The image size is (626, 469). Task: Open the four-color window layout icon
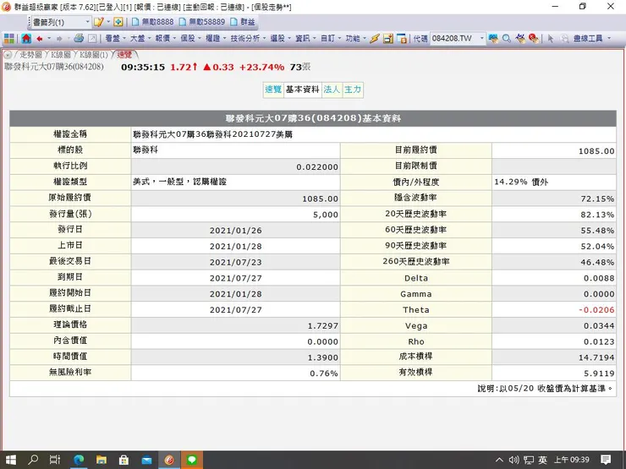(x=9, y=38)
